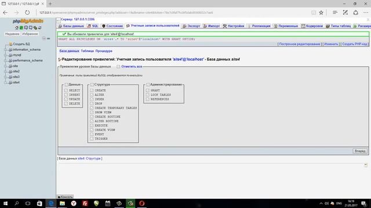The image size is (371, 208).
Task: Click the reload navigation panel icon
Action: [40, 28]
